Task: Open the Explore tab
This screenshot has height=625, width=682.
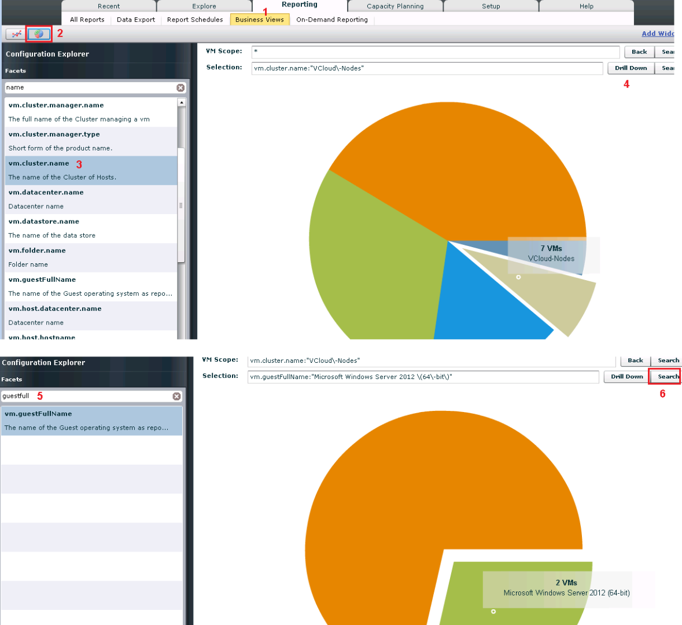Action: [204, 6]
